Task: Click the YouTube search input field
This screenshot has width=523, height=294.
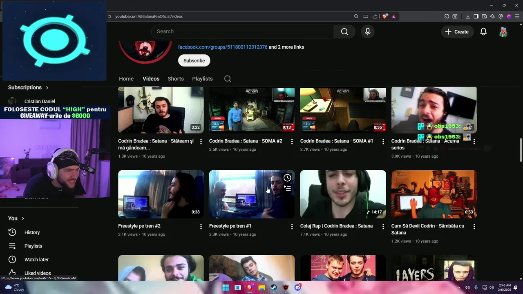Action: (242, 31)
